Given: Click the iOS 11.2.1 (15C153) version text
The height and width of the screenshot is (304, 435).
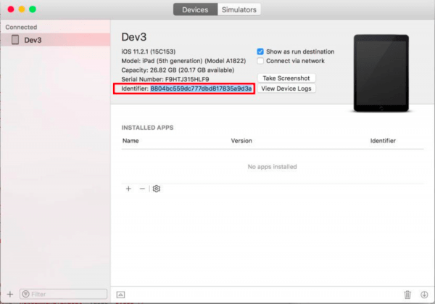Looking at the screenshot, I should tap(149, 52).
